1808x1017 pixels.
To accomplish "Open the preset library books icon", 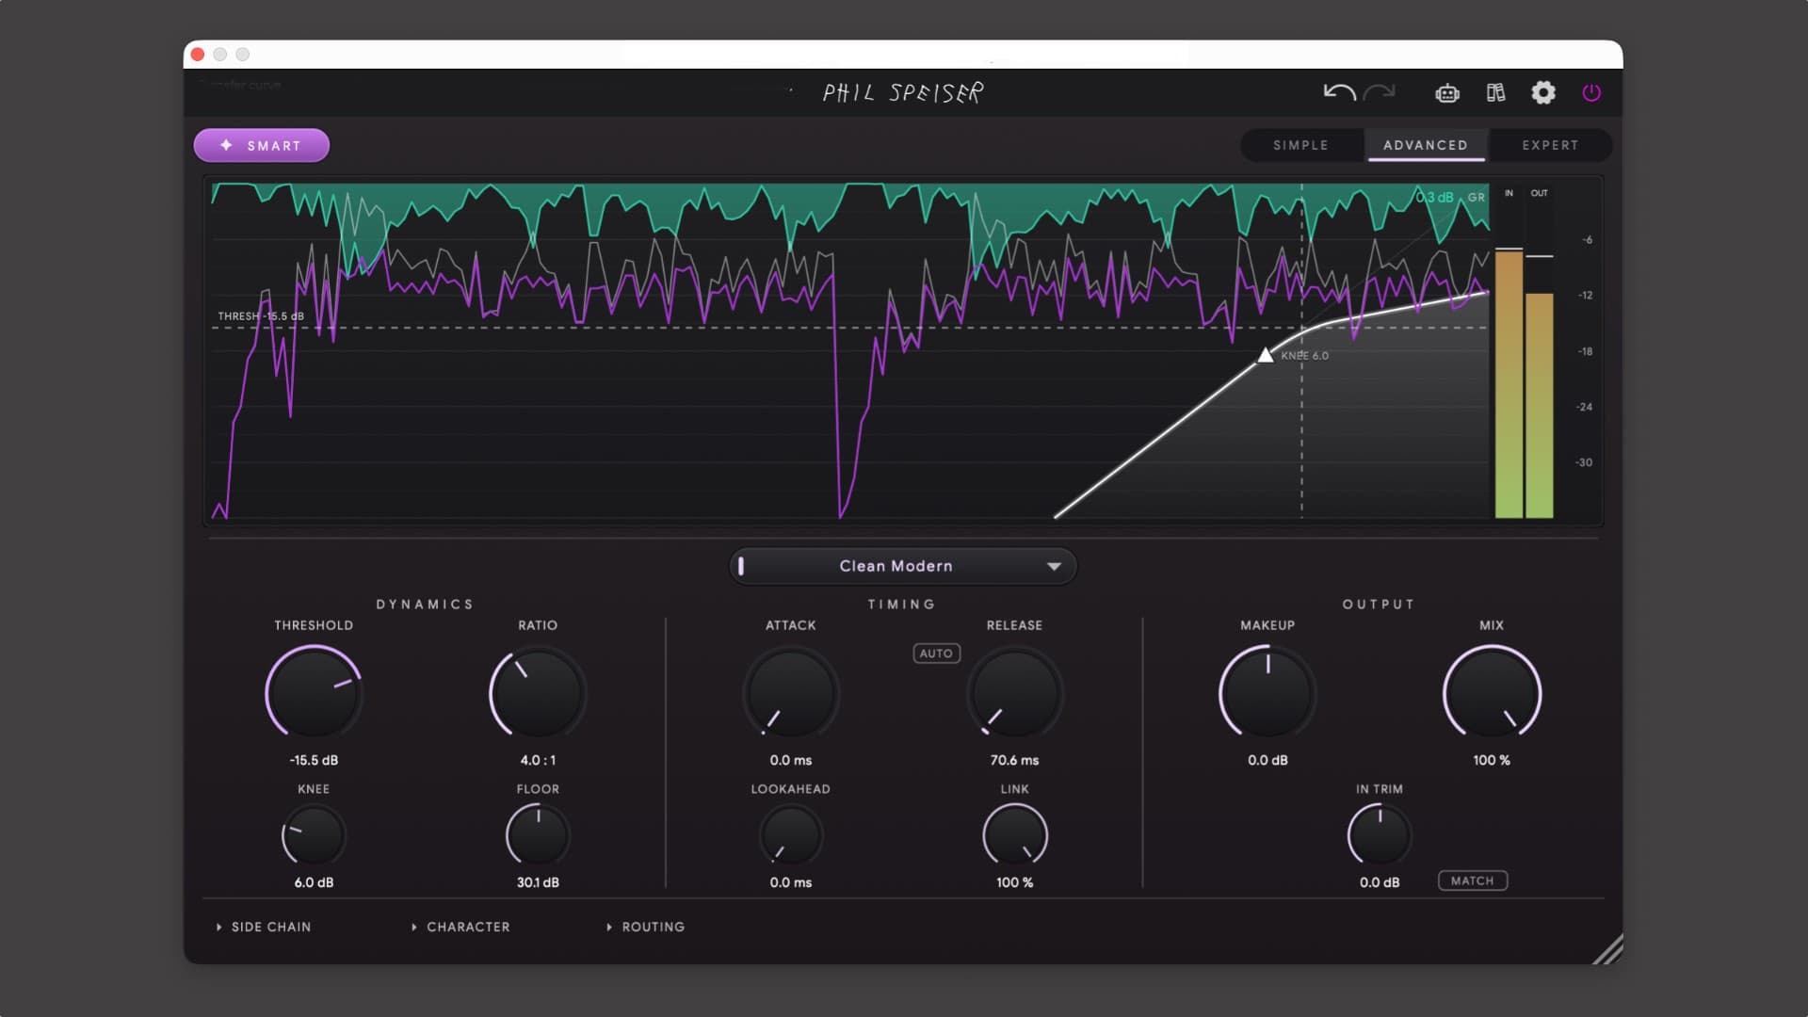I will [1495, 92].
